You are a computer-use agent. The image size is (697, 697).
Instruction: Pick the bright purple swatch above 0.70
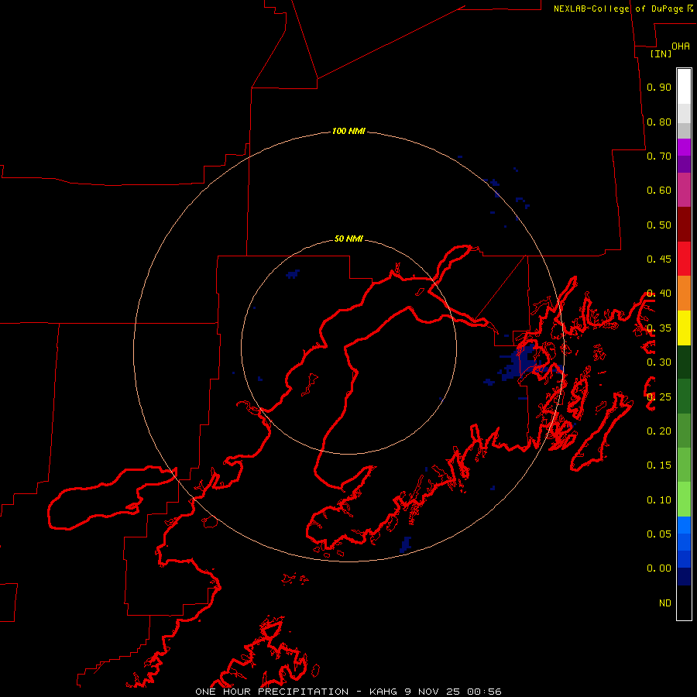point(684,147)
